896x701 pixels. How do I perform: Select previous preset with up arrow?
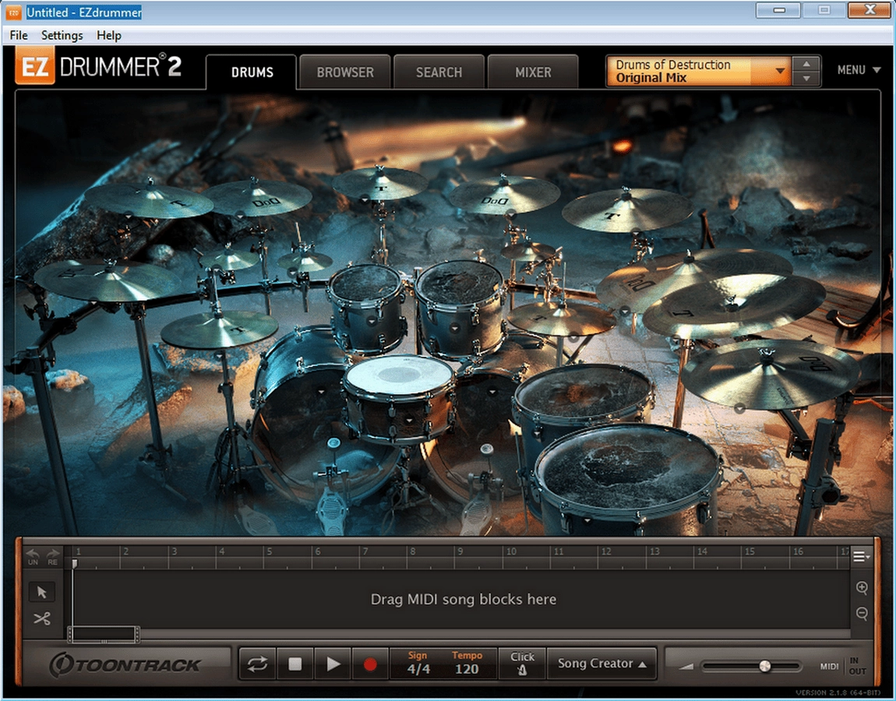806,64
